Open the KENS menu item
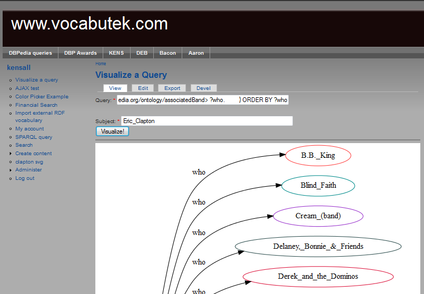 coord(116,53)
